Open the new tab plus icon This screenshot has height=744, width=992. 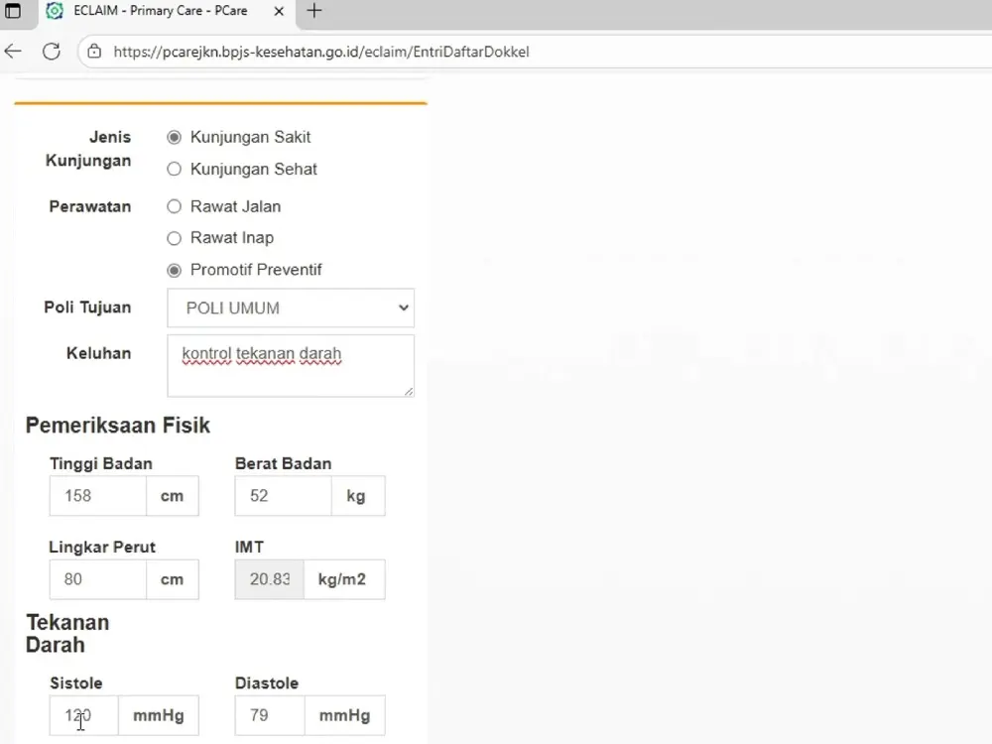[x=314, y=12]
